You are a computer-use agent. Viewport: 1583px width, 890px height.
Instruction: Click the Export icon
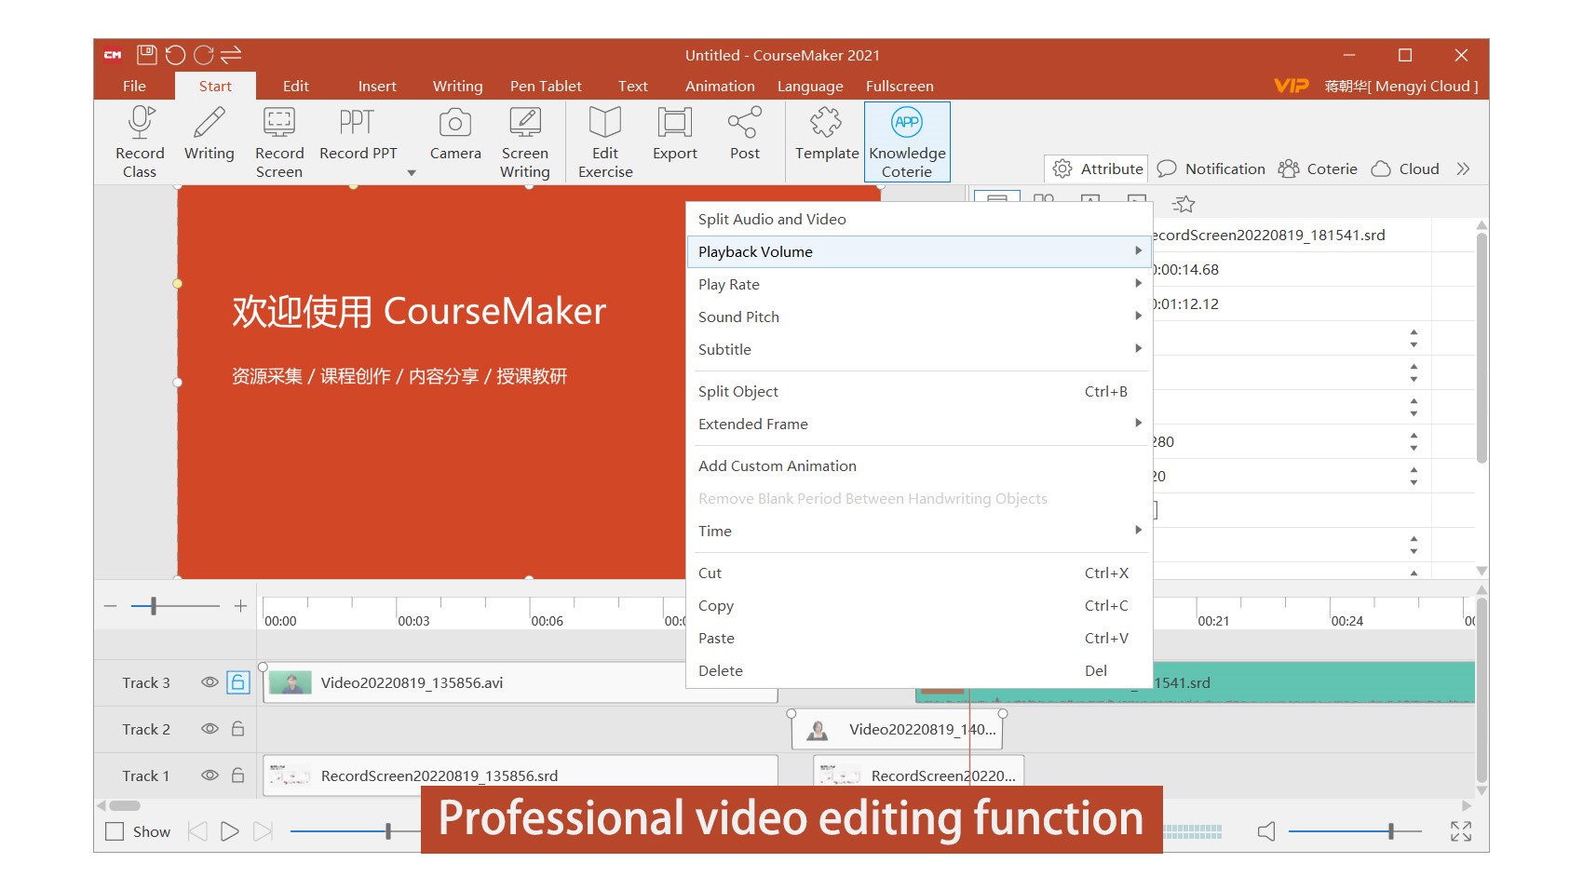click(x=675, y=123)
